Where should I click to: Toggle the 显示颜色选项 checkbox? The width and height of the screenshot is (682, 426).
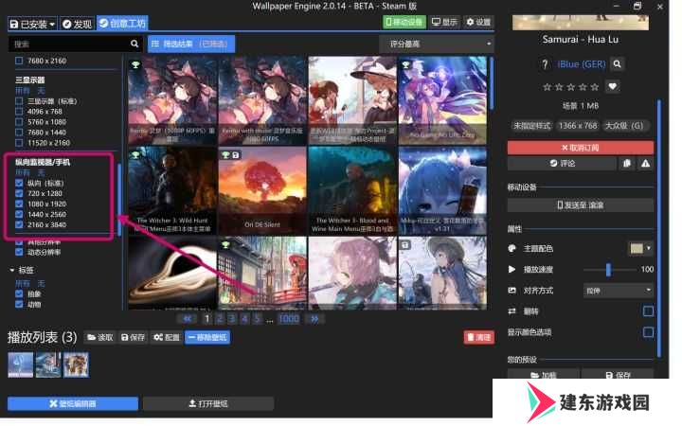point(648,332)
